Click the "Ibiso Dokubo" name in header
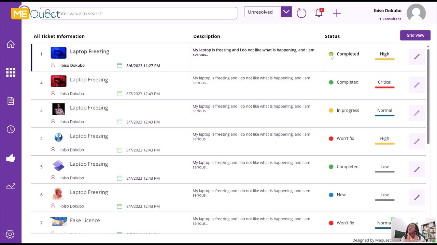Screen dimensions: 437x245 [387, 11]
